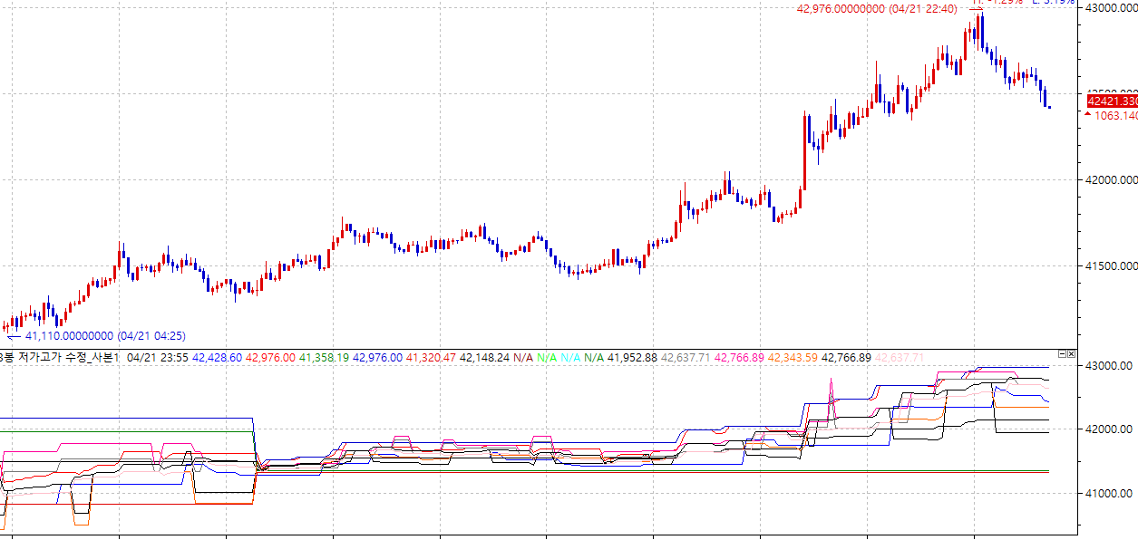Select the black 42,148.24 legend value
This screenshot has height=540, width=1138.
(484, 358)
